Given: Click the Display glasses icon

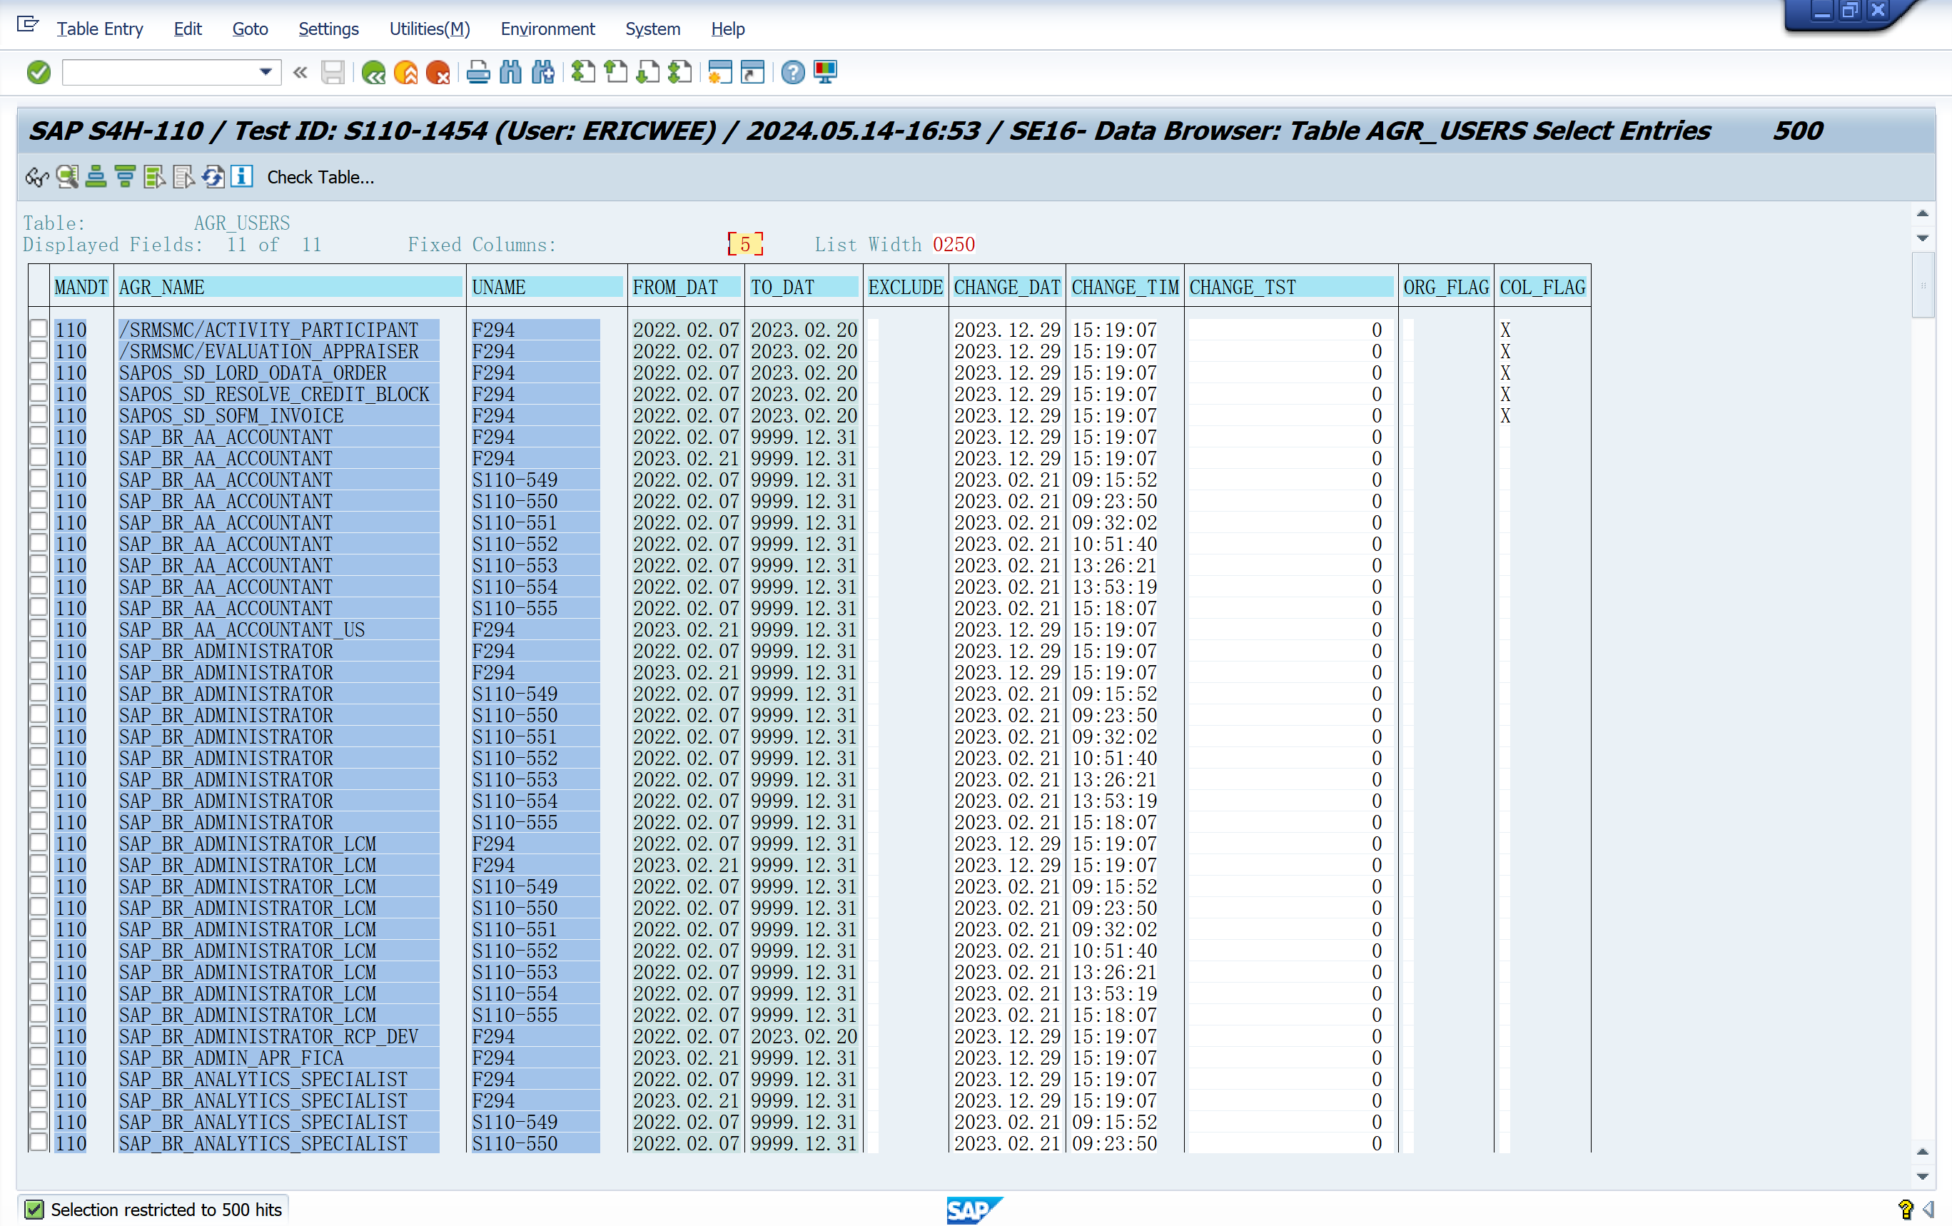Looking at the screenshot, I should (x=37, y=177).
